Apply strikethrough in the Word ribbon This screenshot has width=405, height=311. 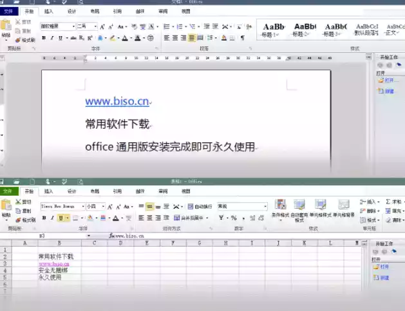point(73,38)
